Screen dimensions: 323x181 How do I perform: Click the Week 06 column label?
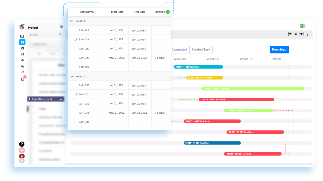pyautogui.click(x=213, y=59)
